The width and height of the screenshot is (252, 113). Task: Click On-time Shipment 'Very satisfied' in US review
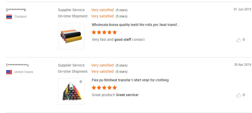[x=102, y=71]
